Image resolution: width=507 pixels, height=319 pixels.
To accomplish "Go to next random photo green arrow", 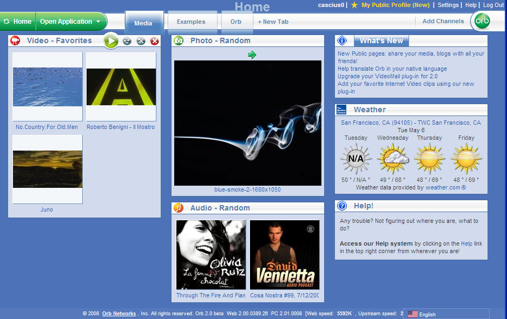I will tap(252, 55).
